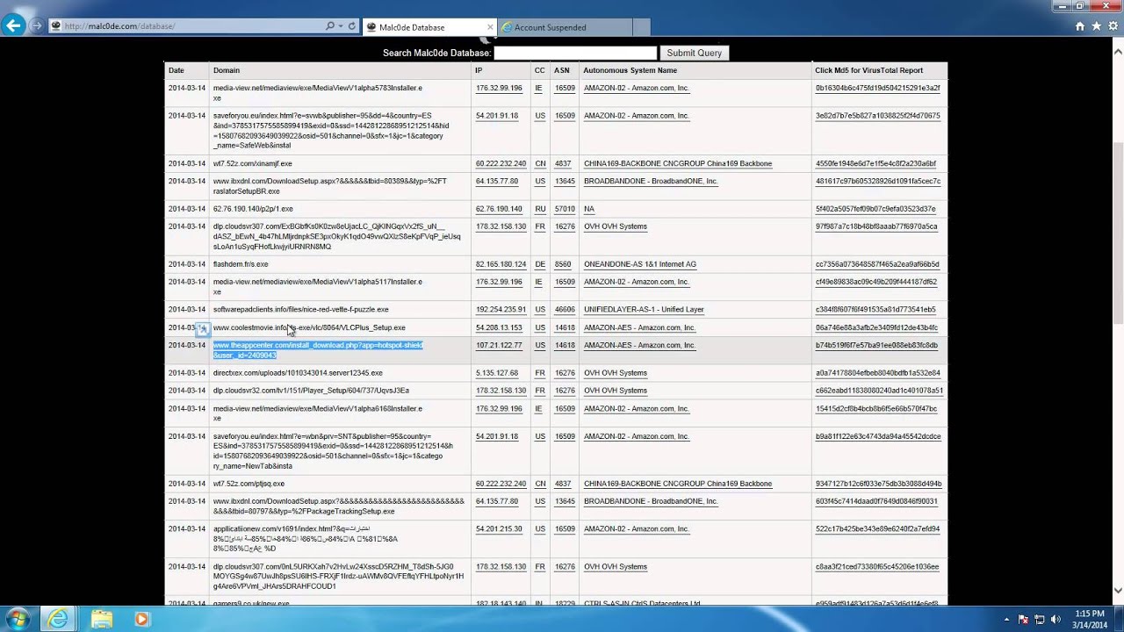This screenshot has width=1124, height=632.
Task: Click scrollbar down arrow of the page
Action: 1117,590
